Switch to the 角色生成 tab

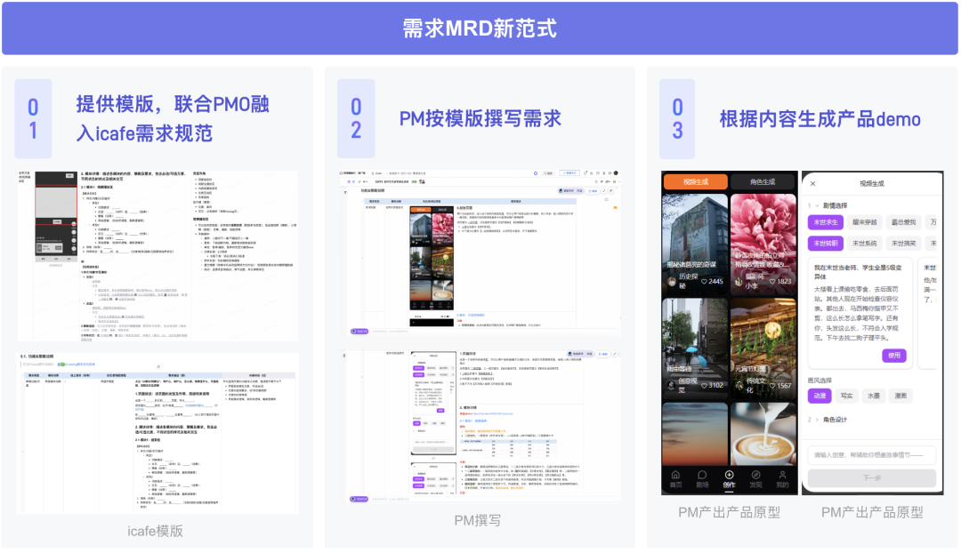coord(763,182)
